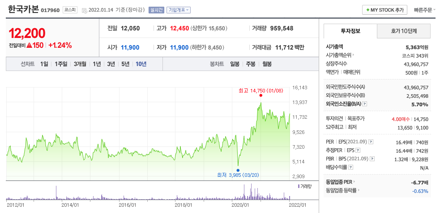
Task: Open help icon next to PER | EPS(2021.09)
Action: tap(371, 142)
